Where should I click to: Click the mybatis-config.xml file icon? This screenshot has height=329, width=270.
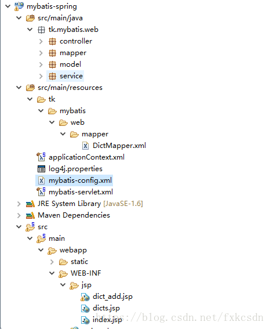(41, 180)
